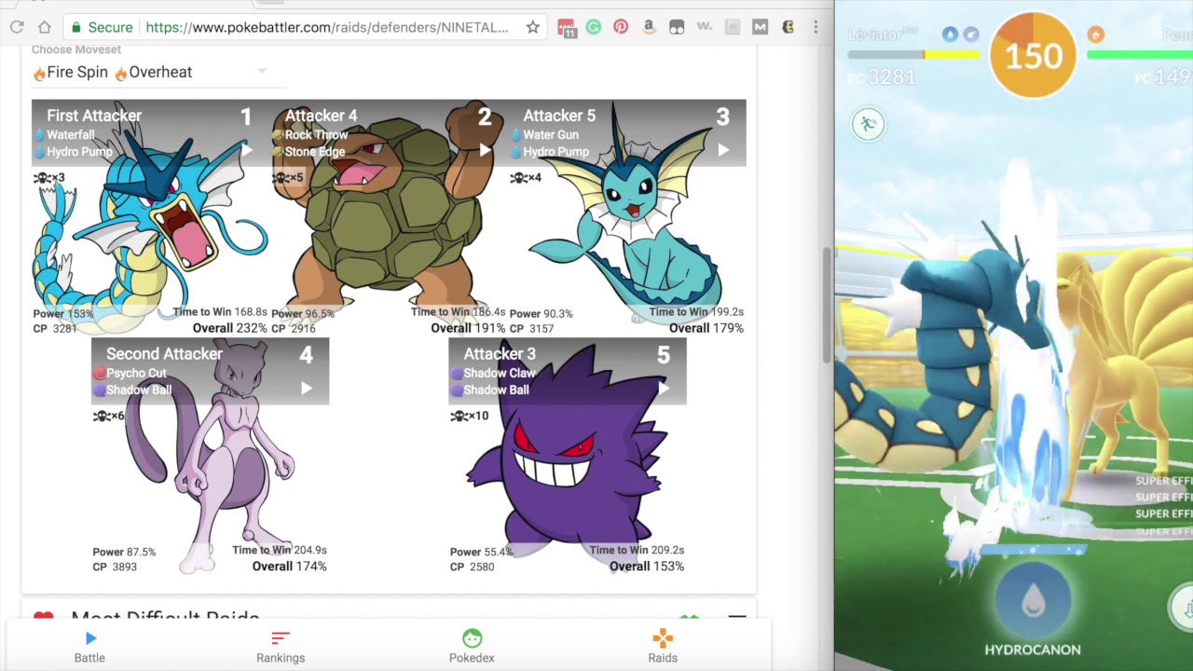Screen dimensions: 1193x671
Task: Open the Attacker 5 card header
Action: [x=627, y=133]
